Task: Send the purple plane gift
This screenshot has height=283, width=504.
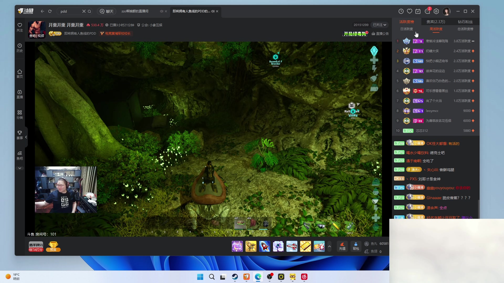Action: coord(278,247)
